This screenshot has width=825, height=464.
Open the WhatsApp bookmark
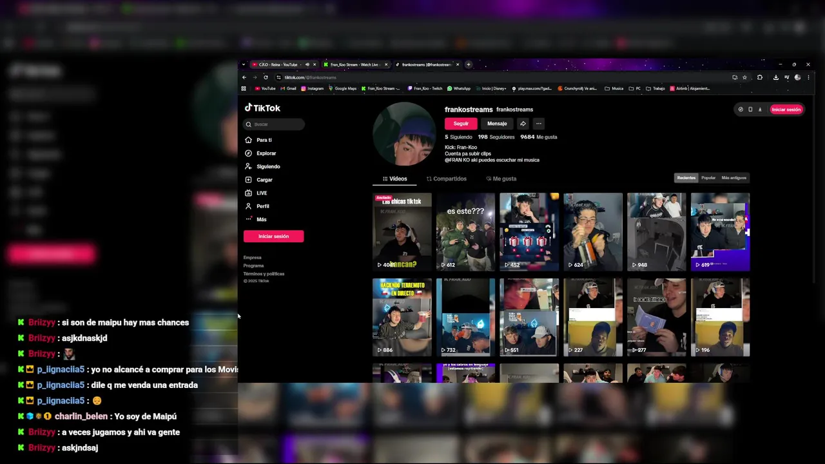459,88
